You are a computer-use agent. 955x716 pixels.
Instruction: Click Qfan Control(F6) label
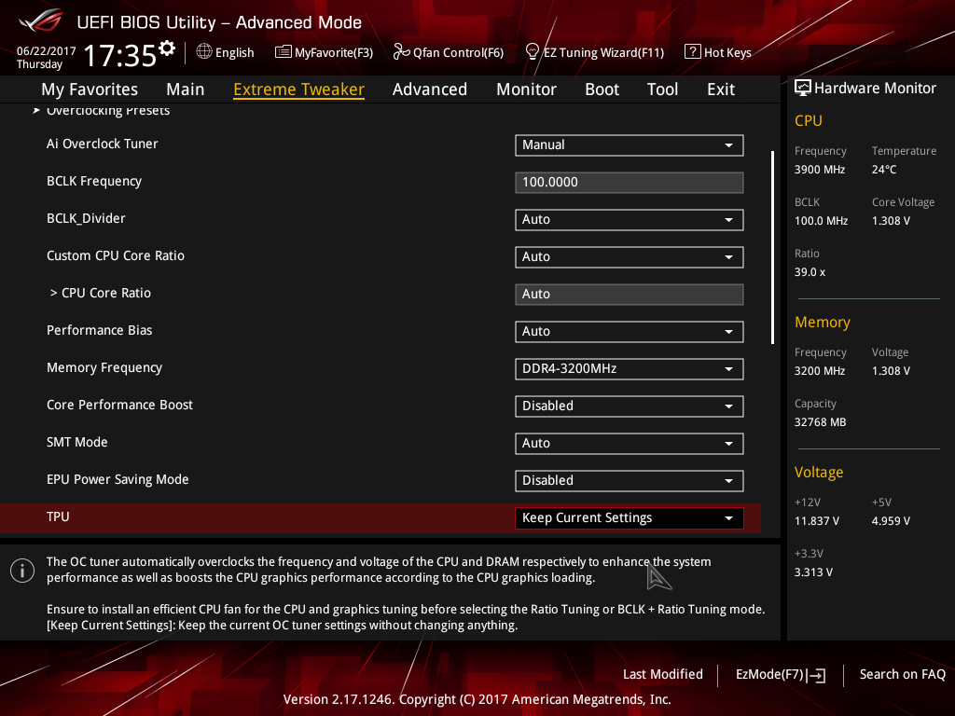[x=458, y=52]
